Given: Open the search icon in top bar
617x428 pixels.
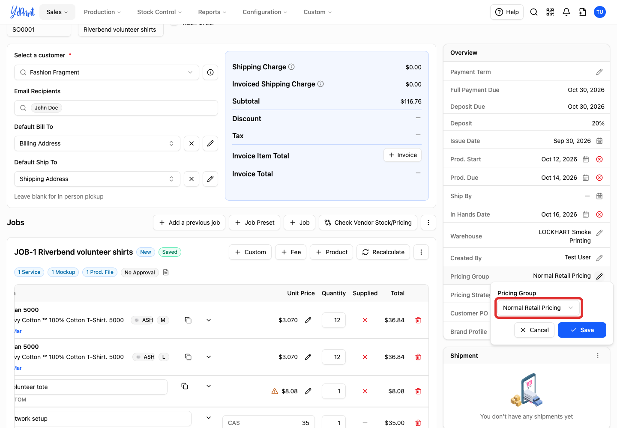Looking at the screenshot, I should [x=534, y=12].
